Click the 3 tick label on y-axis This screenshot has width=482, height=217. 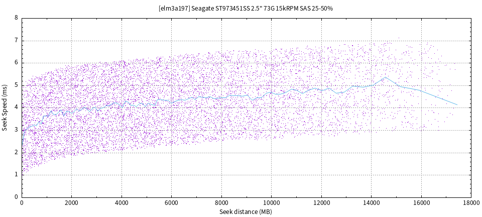(17, 130)
